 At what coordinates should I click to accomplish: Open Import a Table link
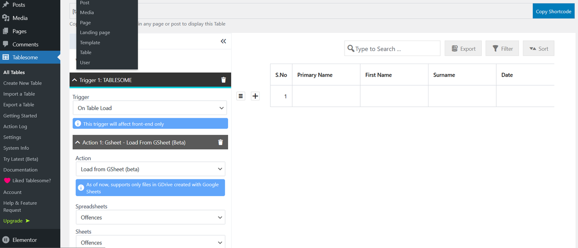[x=19, y=94]
